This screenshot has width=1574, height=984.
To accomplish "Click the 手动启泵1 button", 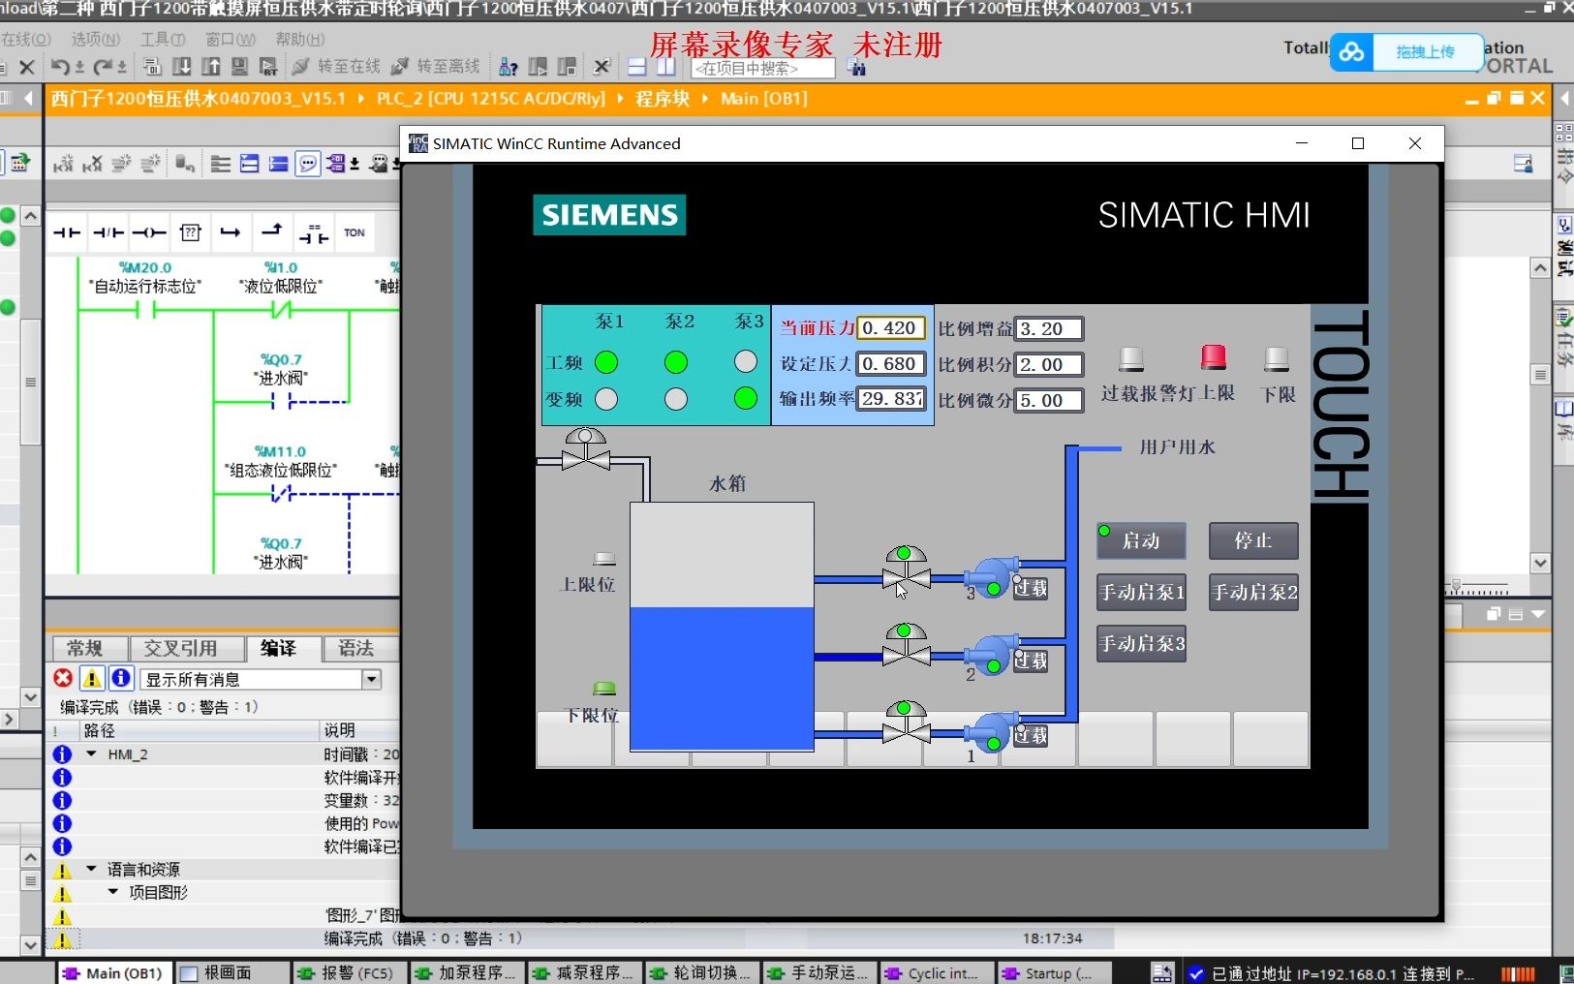I will click(1141, 592).
